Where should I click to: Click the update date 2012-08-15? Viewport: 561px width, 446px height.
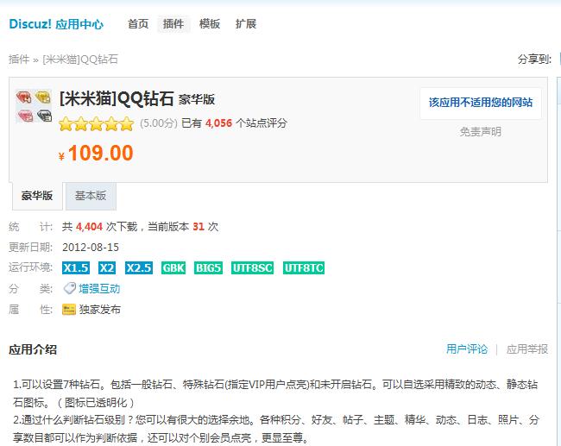click(91, 248)
